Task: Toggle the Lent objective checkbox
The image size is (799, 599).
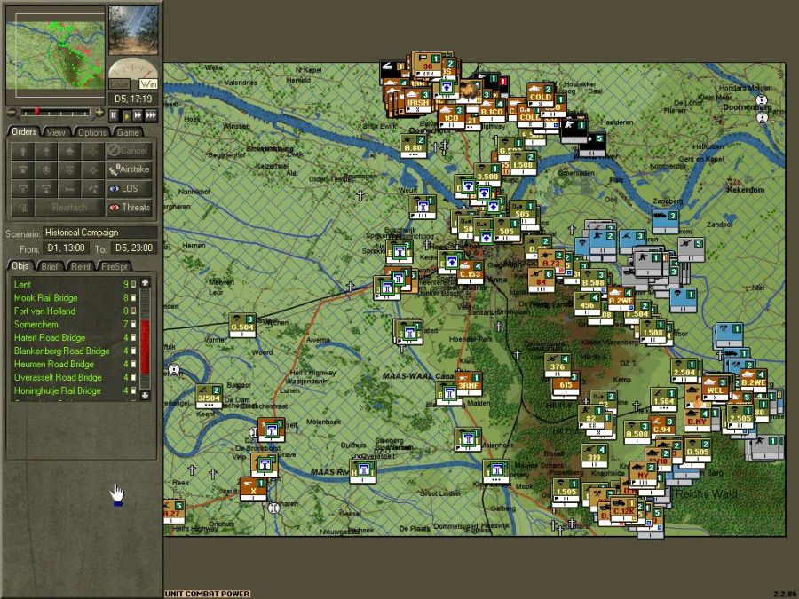Action: coord(133,284)
